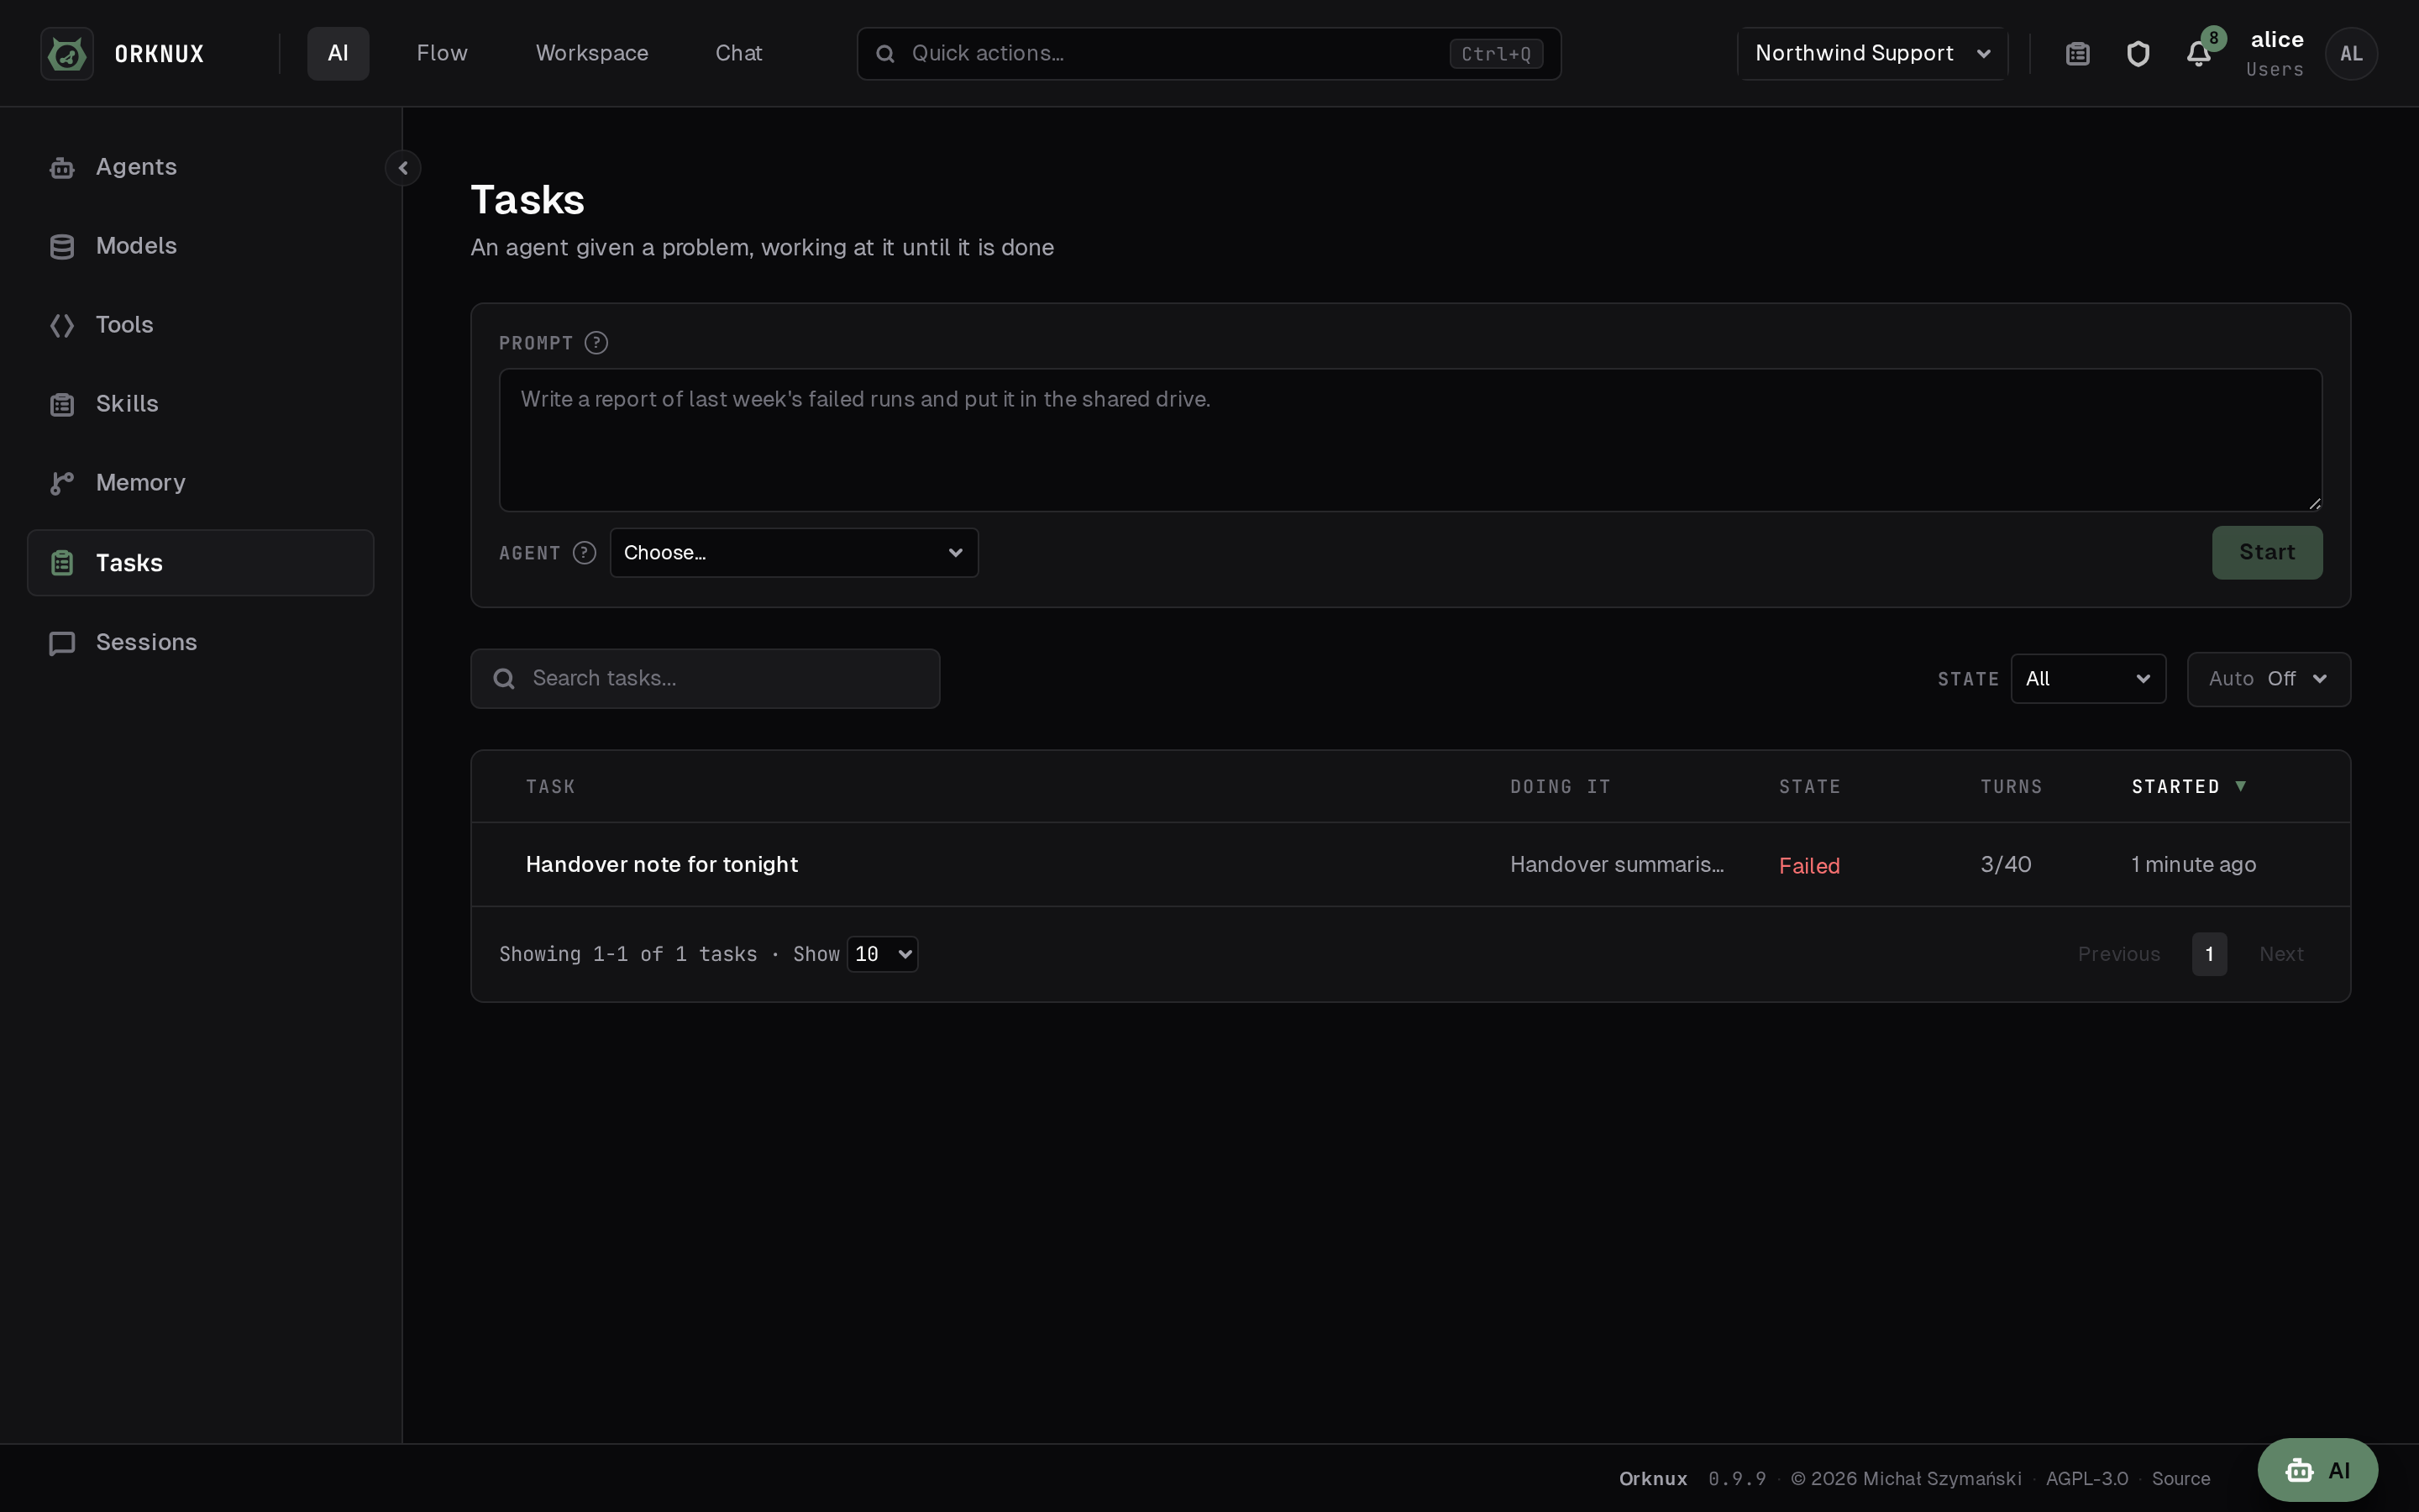Image resolution: width=2419 pixels, height=1512 pixels.
Task: Focus the Quick actions search field
Action: tap(1209, 53)
